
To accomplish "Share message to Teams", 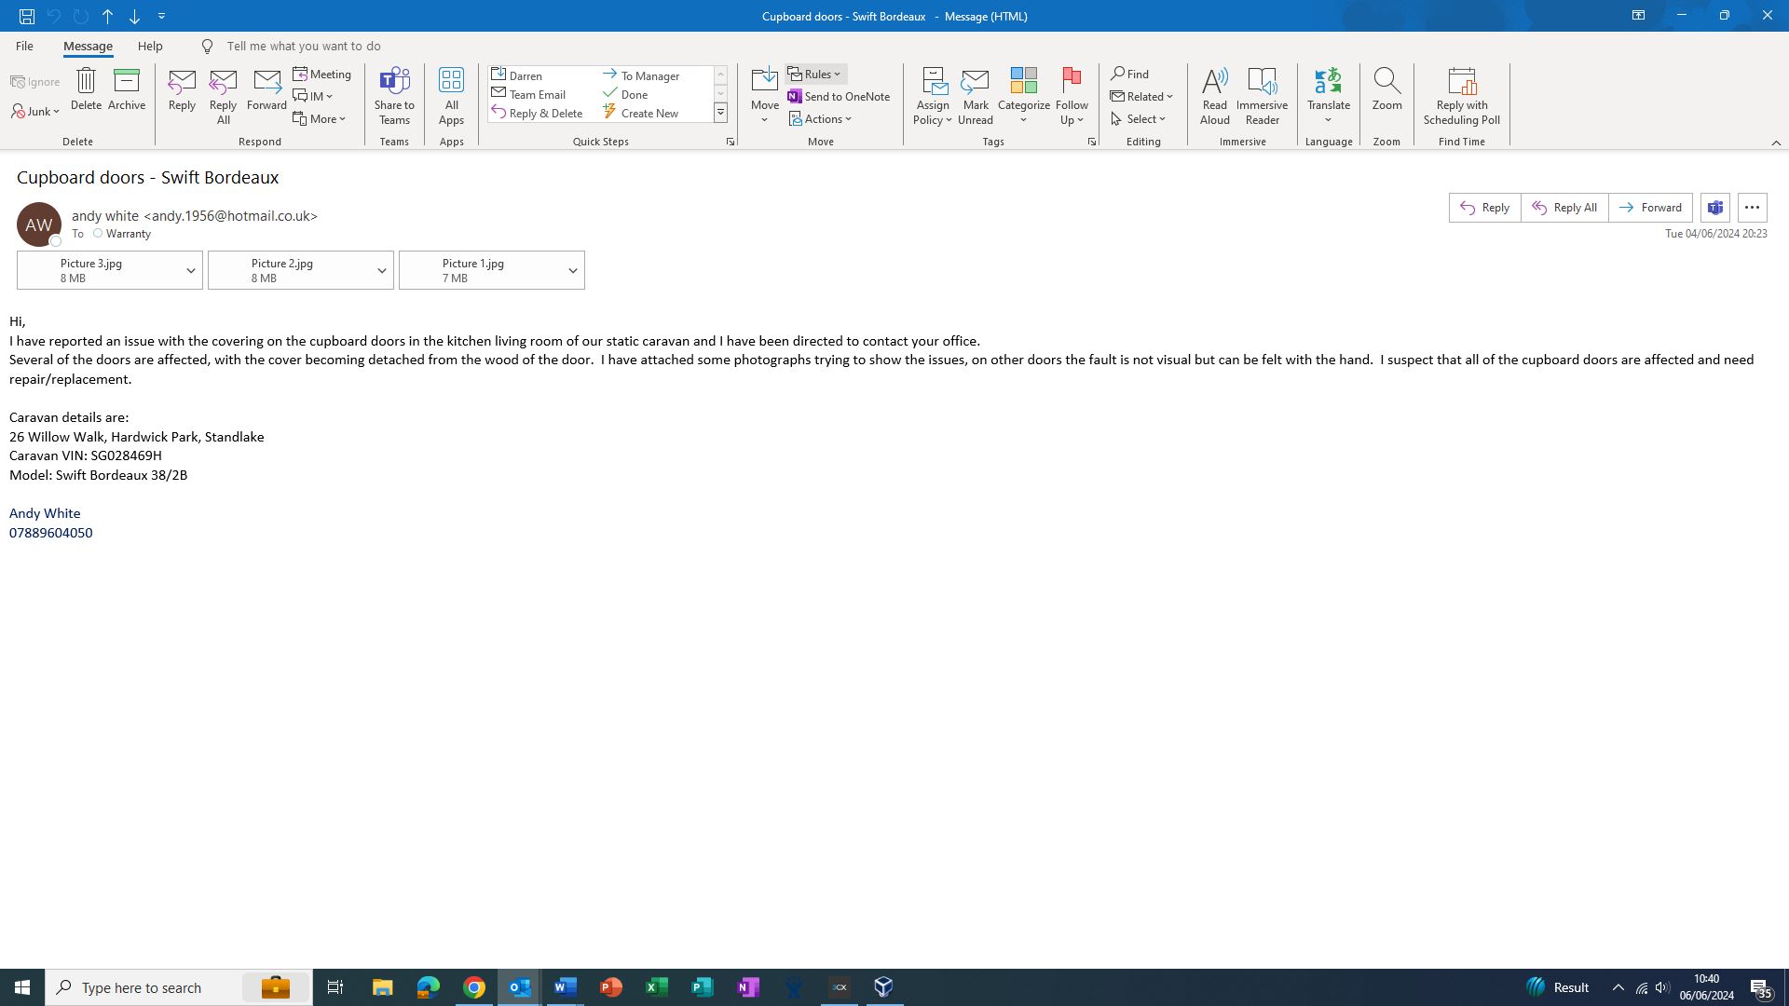I will click(394, 95).
